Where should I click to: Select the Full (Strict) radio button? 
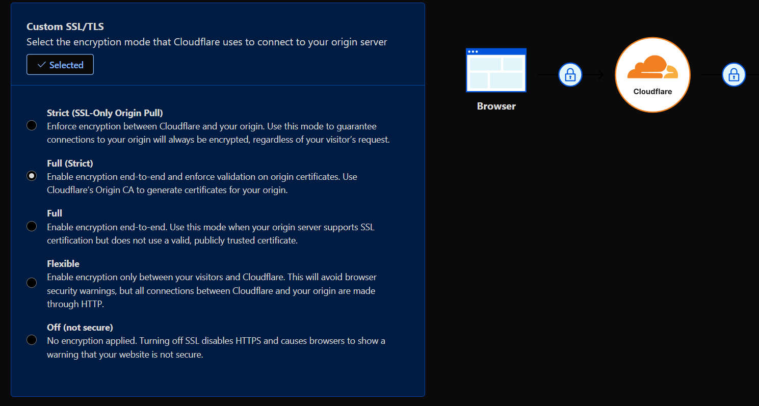[32, 176]
